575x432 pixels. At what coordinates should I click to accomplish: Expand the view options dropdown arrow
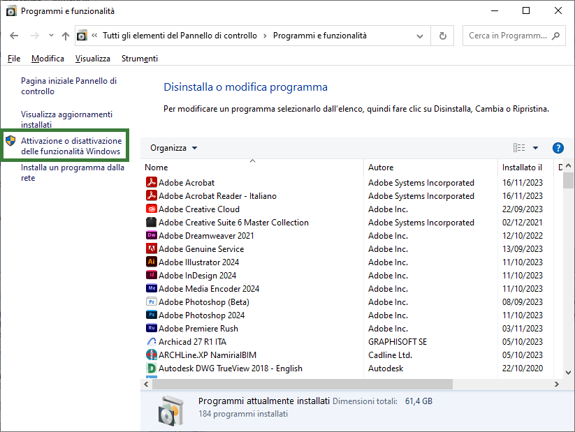coord(535,148)
